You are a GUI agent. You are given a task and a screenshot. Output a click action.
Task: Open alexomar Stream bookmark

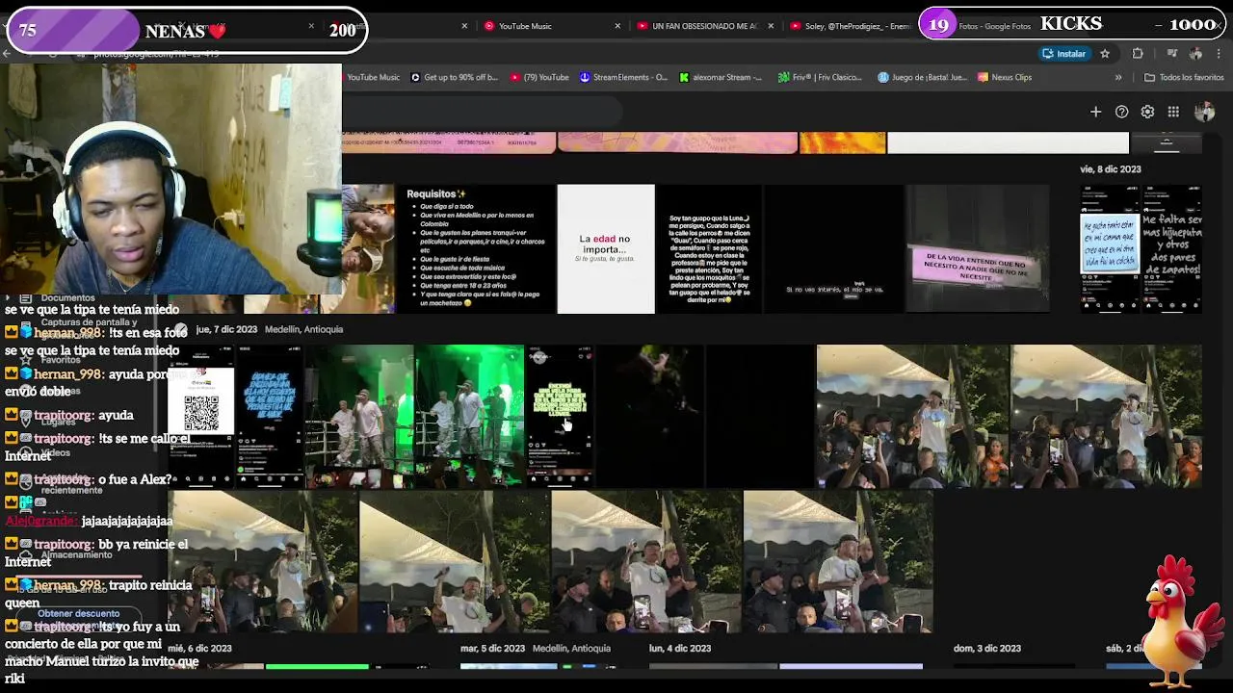tap(721, 77)
